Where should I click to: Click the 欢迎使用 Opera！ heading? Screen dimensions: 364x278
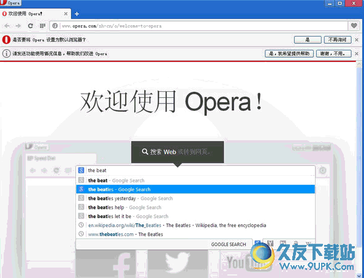pos(171,102)
